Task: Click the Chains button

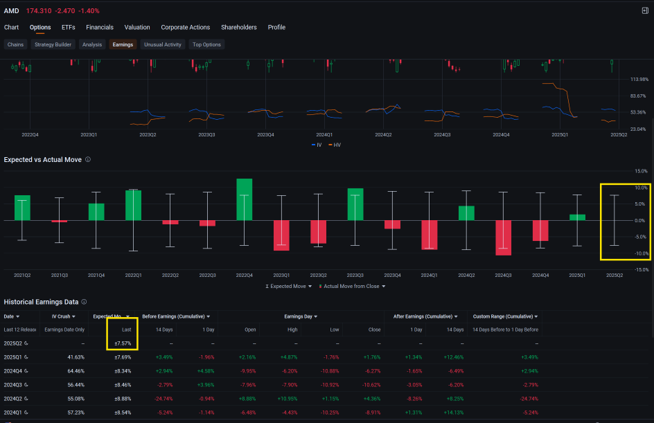Action: coord(15,44)
